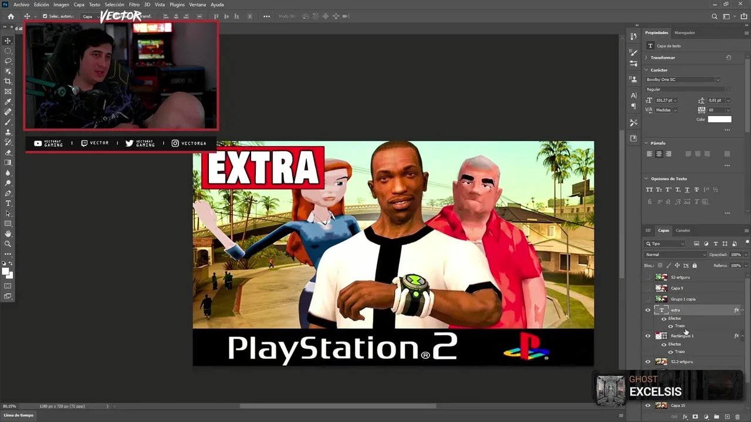Screen dimensions: 751x422
Task: Click the trash icon to delete layer
Action: coord(738,417)
